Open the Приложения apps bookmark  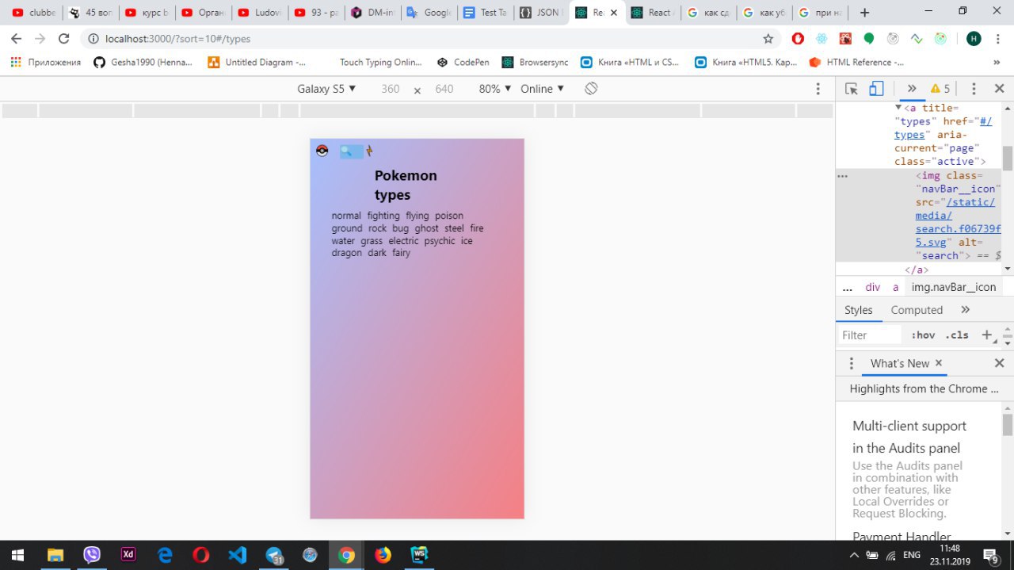tap(45, 62)
